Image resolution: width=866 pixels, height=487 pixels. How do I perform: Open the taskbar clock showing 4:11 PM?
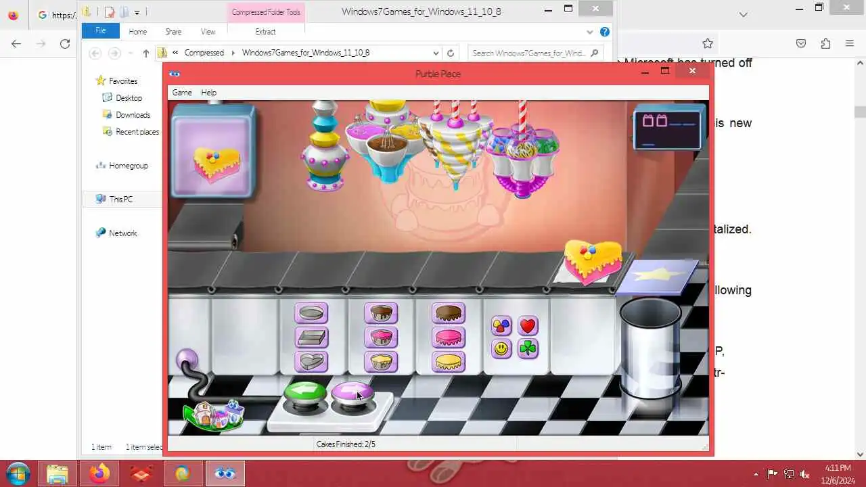click(x=838, y=473)
